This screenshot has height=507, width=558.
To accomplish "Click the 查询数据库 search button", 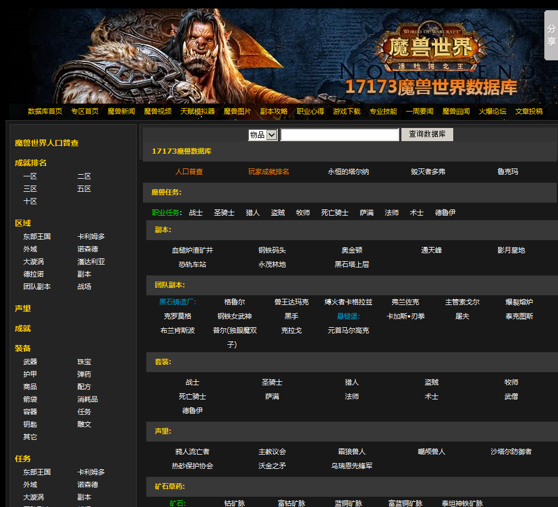I will 427,134.
